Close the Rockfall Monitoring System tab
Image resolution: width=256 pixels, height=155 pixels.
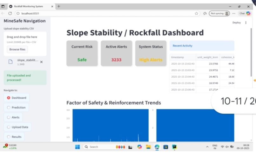[52, 6]
